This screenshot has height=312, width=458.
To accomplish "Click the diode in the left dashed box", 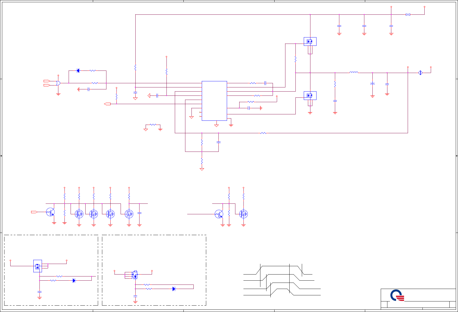I will coord(74,281).
